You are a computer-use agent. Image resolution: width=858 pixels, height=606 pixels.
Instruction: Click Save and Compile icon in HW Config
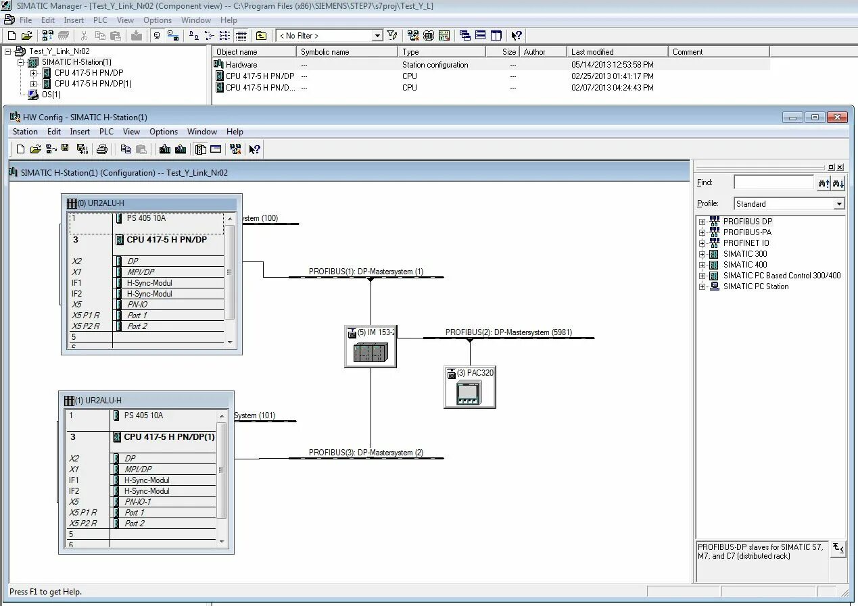click(x=82, y=149)
